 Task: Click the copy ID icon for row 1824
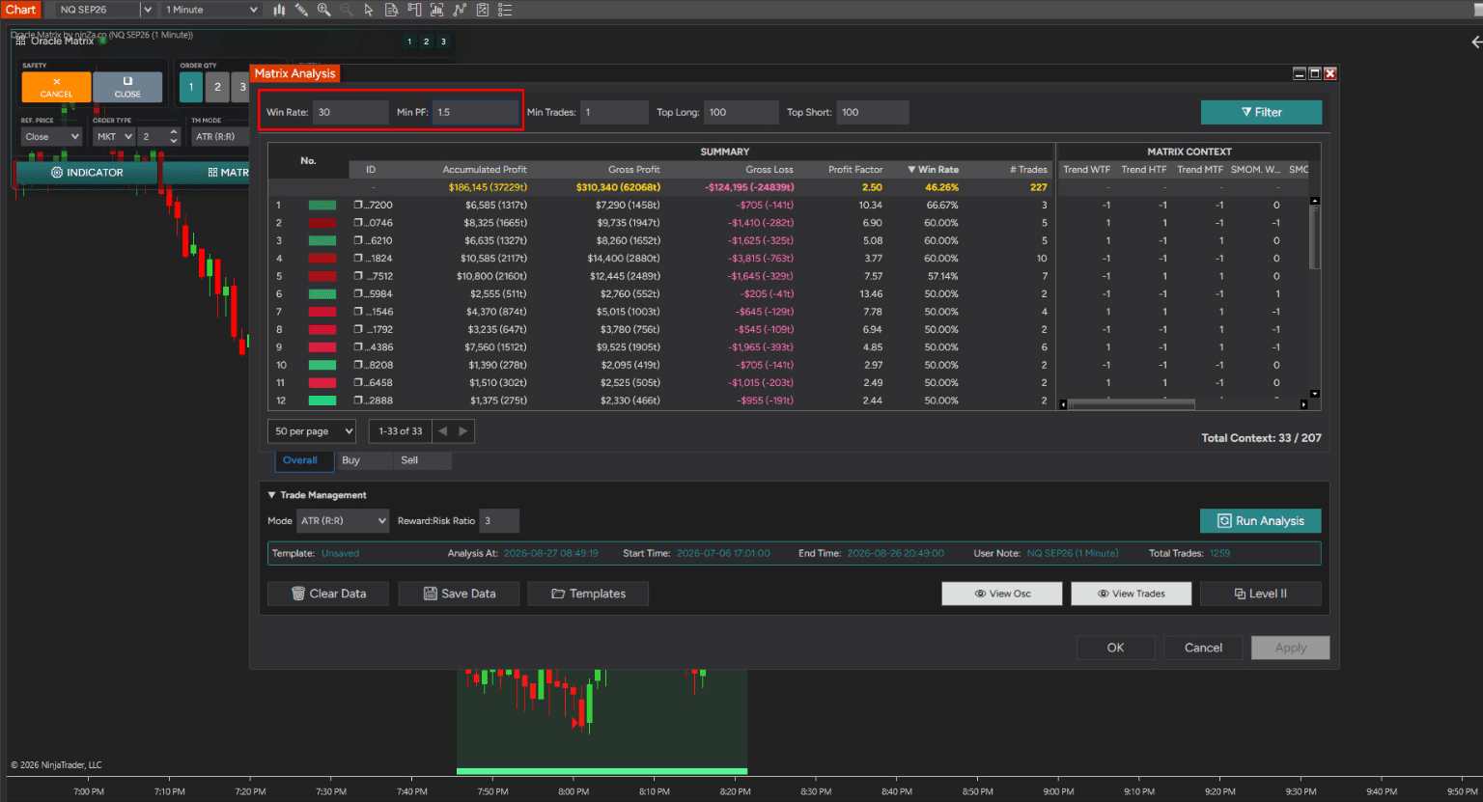click(x=358, y=259)
